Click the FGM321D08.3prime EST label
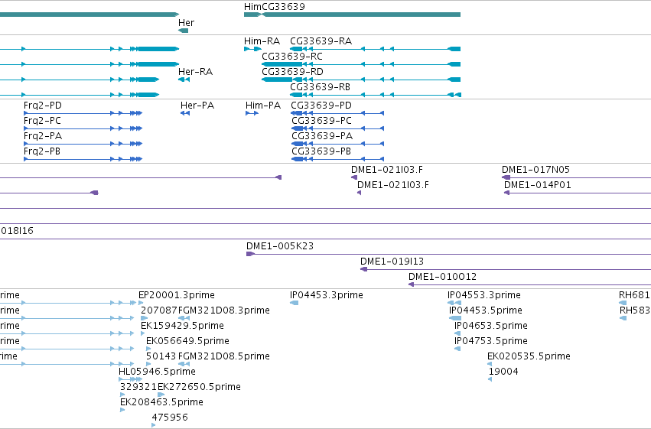The image size is (651, 429). tap(224, 310)
